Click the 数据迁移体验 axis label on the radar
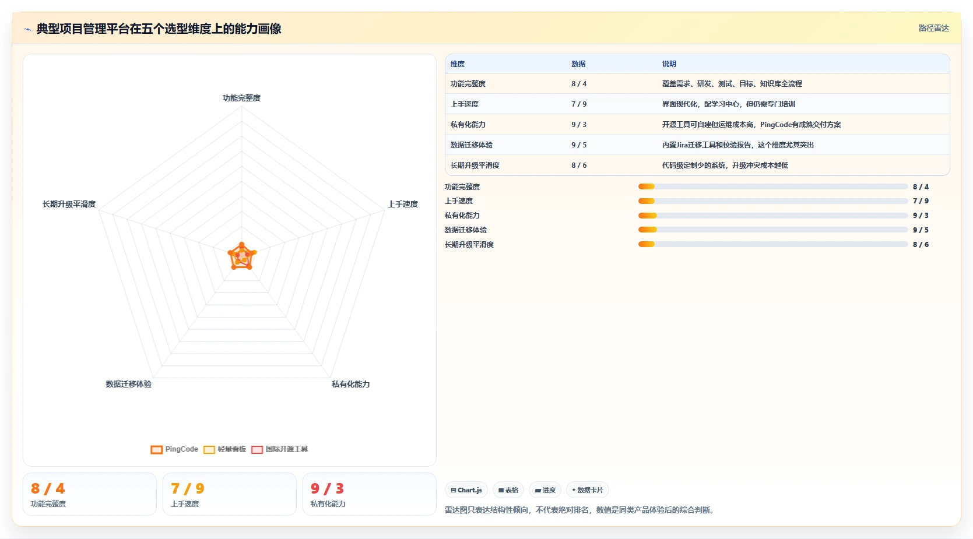Image resolution: width=973 pixels, height=539 pixels. pos(128,384)
